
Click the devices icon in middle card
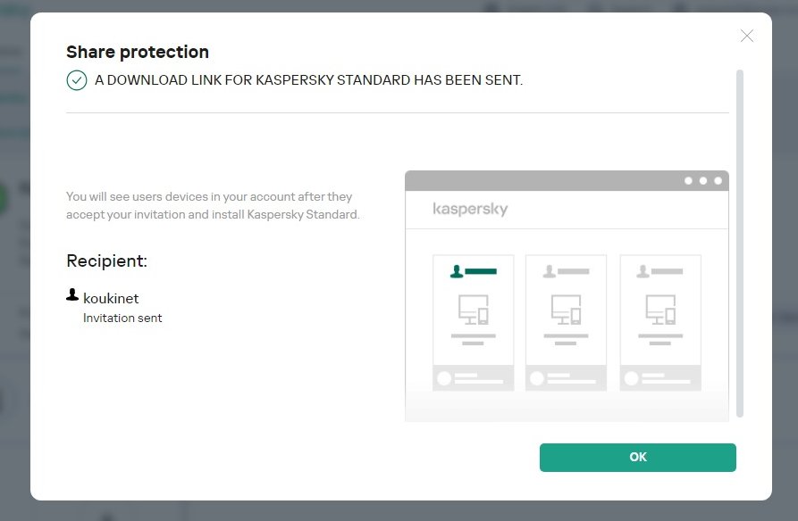click(x=566, y=310)
